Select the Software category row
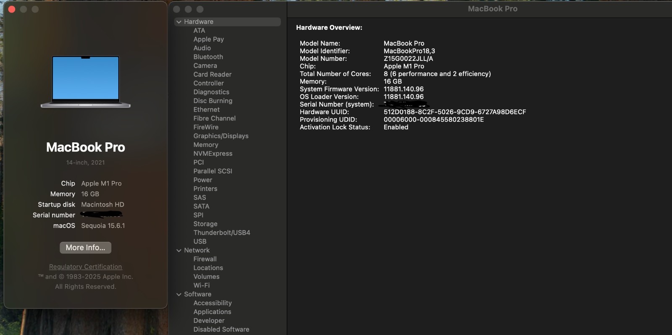Screen dimensions: 672x335 (197, 294)
